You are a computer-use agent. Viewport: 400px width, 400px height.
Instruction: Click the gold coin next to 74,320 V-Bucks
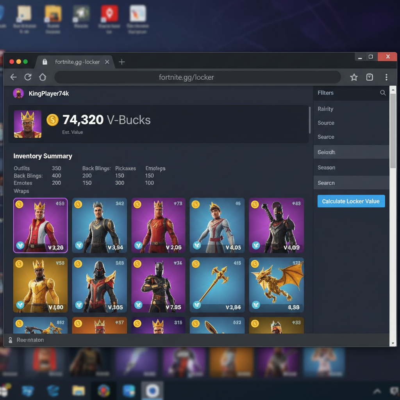[x=53, y=120]
